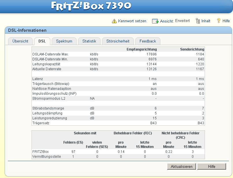Click the NA value for Stromsparmodus L2
Screen dimensions: 233x178
tap(92, 98)
